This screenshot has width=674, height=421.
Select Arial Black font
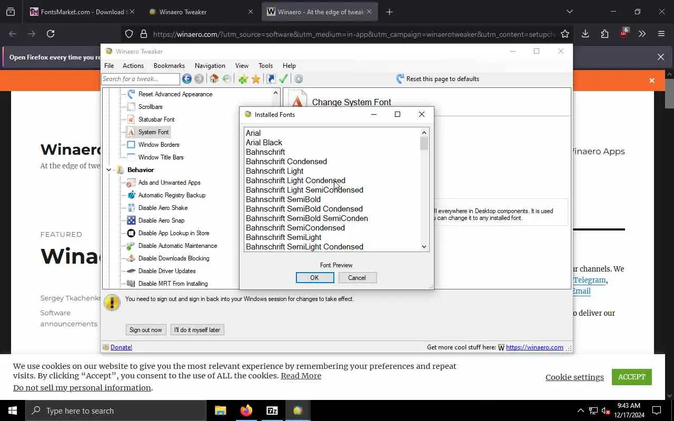click(264, 143)
